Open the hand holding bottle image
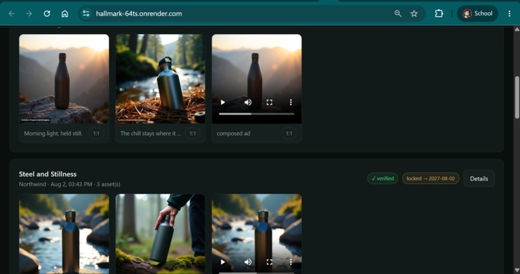520x274 pixels. pyautogui.click(x=160, y=234)
